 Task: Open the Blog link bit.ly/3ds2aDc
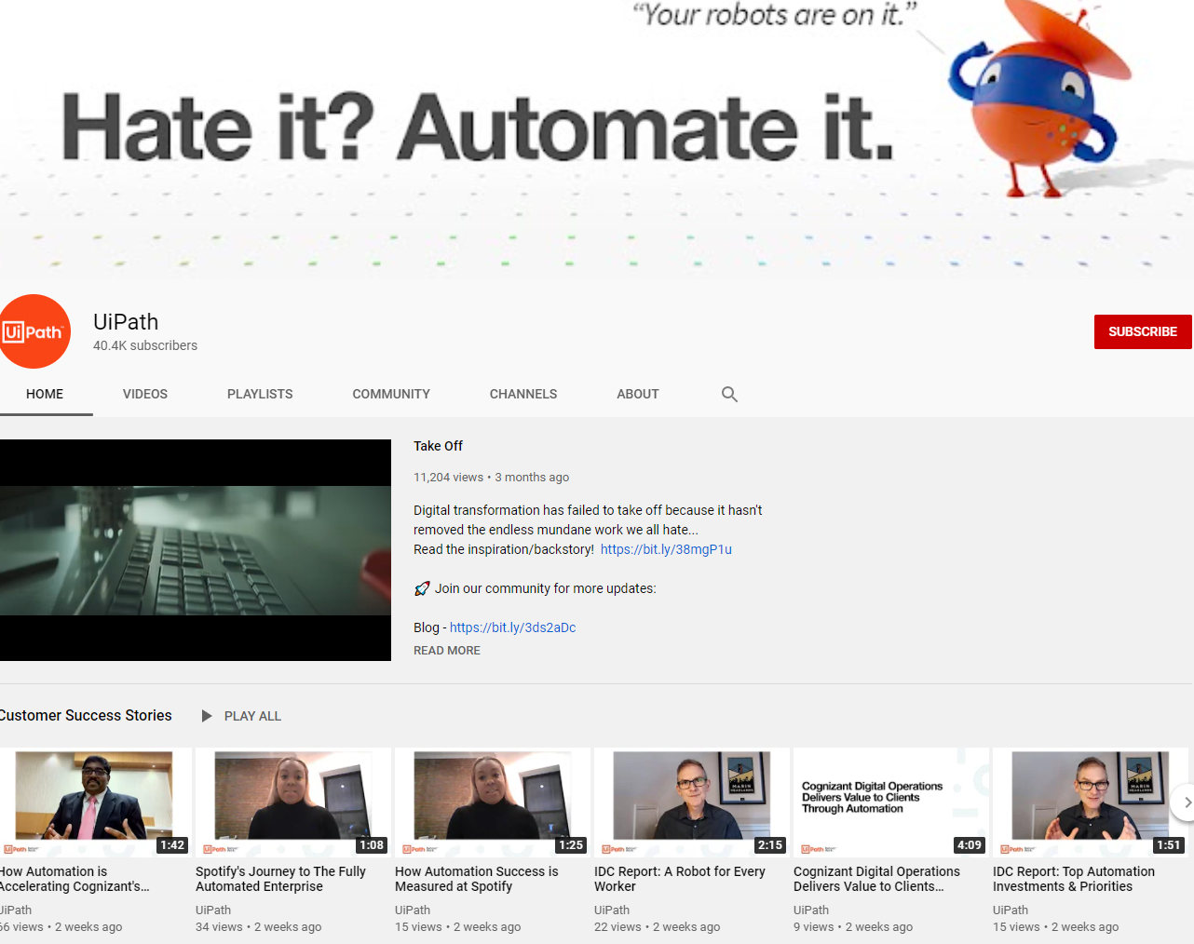pyautogui.click(x=512, y=627)
